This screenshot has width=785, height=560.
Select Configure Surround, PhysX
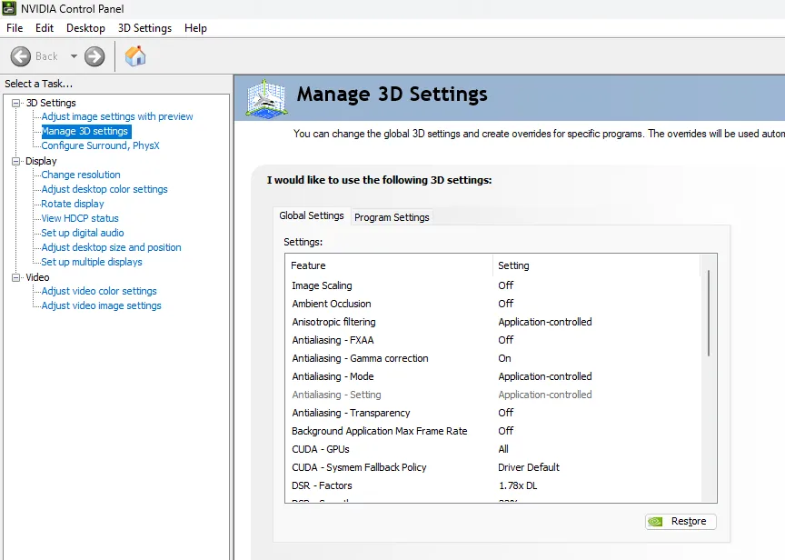tap(100, 145)
